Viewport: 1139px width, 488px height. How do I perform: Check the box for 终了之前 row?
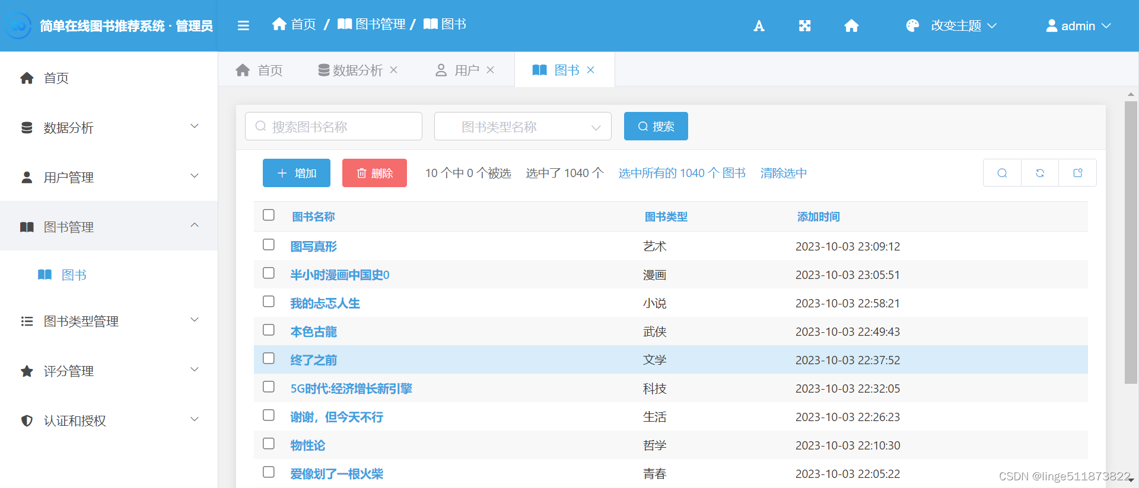(x=269, y=358)
